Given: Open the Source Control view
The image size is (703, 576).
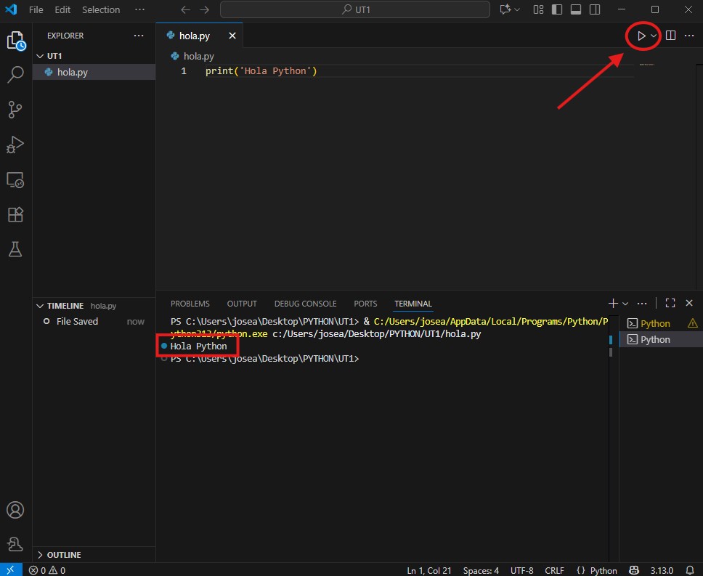Looking at the screenshot, I should pos(16,110).
